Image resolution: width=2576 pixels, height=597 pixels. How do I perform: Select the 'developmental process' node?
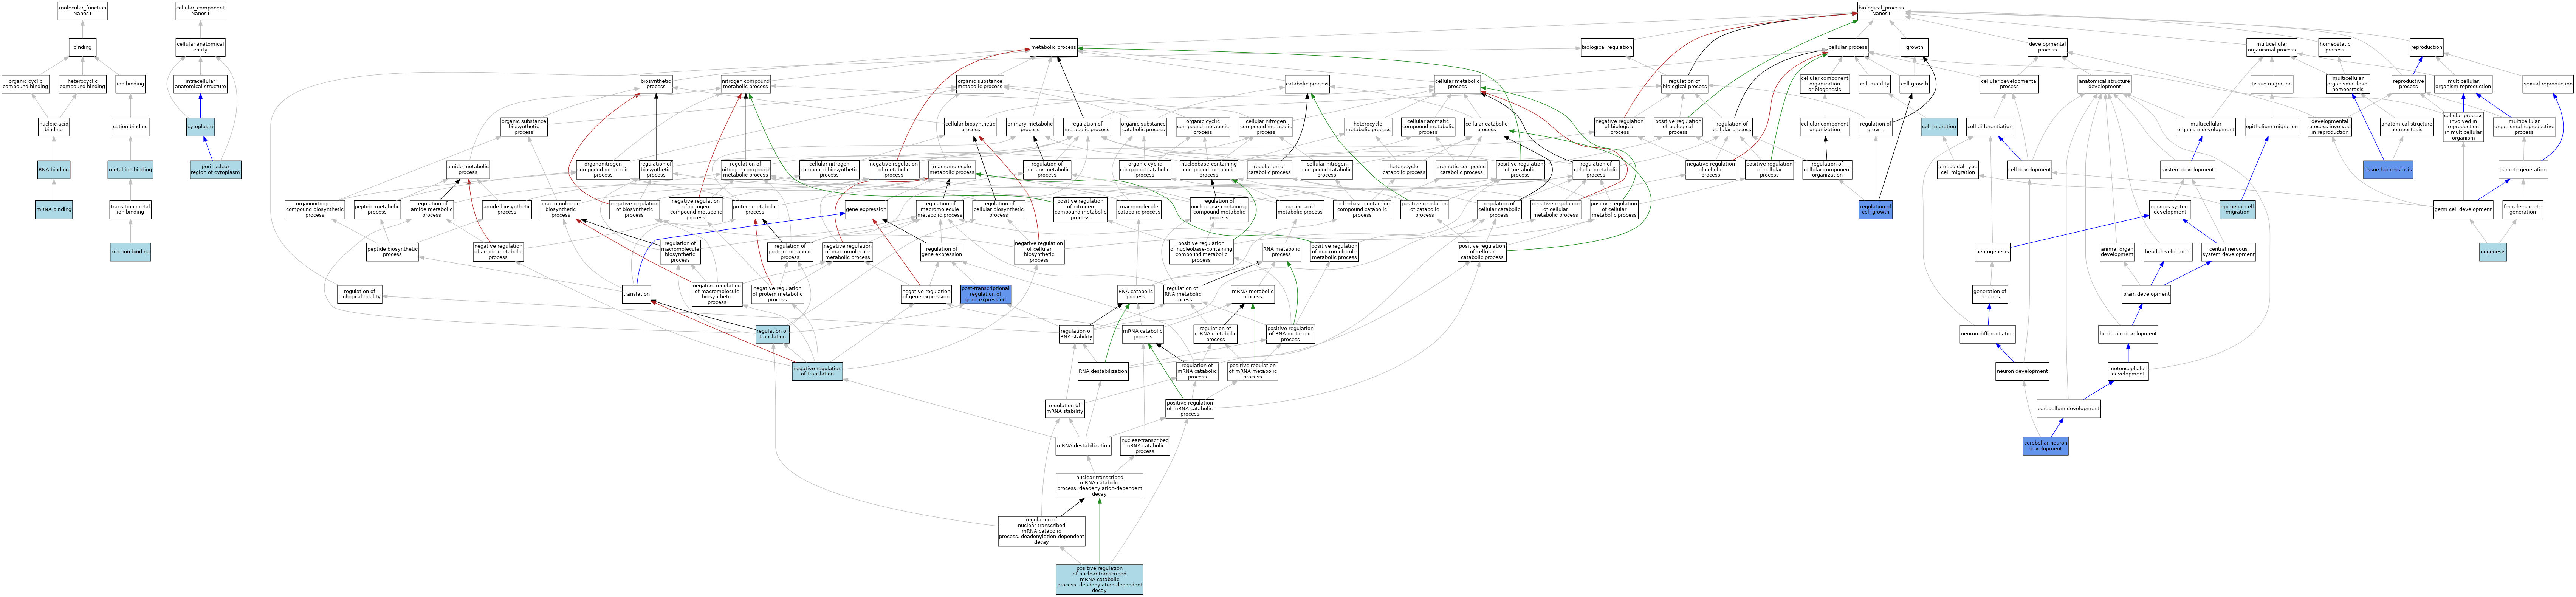pos(2047,47)
